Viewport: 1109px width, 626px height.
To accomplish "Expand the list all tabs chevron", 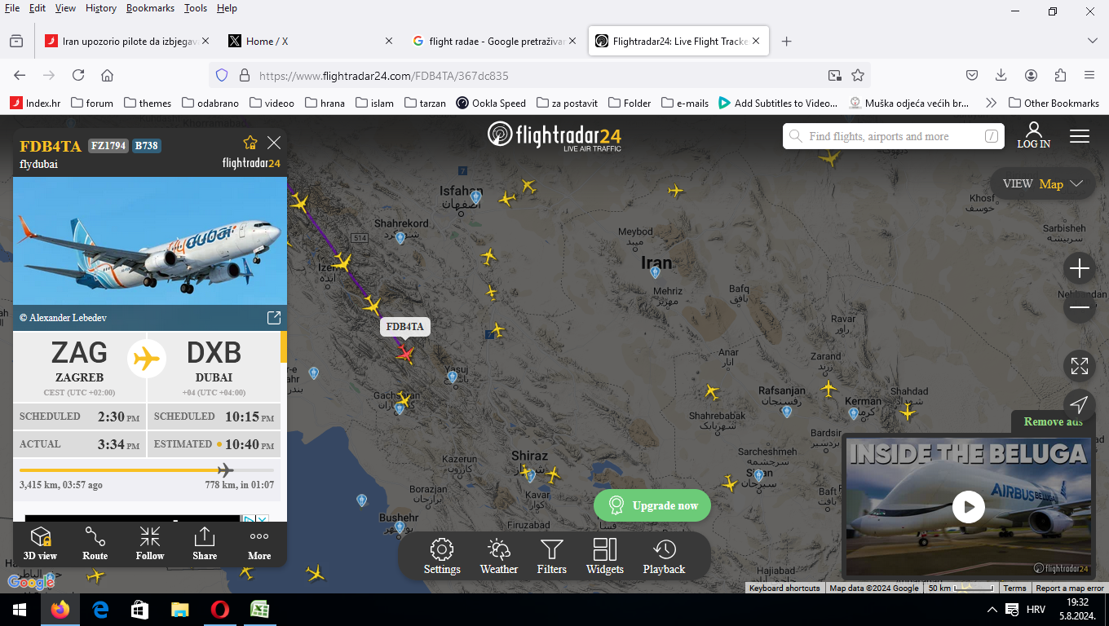I will tap(1093, 41).
